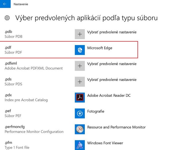
Task: Click the Adobe Acrobat Reader DC icon
Action: pos(80,98)
